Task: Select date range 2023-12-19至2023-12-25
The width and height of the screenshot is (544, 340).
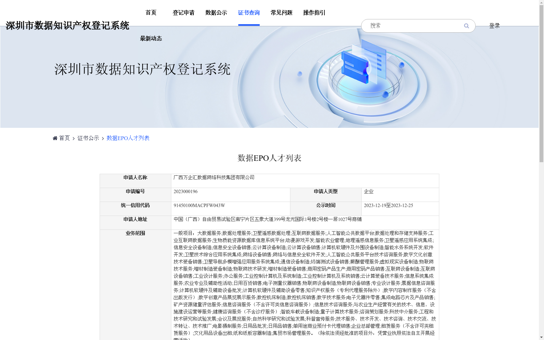Action: point(388,205)
